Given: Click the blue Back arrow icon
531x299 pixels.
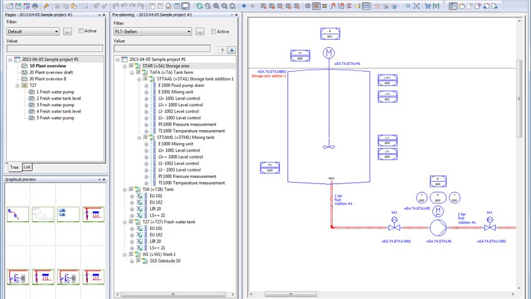Looking at the screenshot, I should [244, 6].
